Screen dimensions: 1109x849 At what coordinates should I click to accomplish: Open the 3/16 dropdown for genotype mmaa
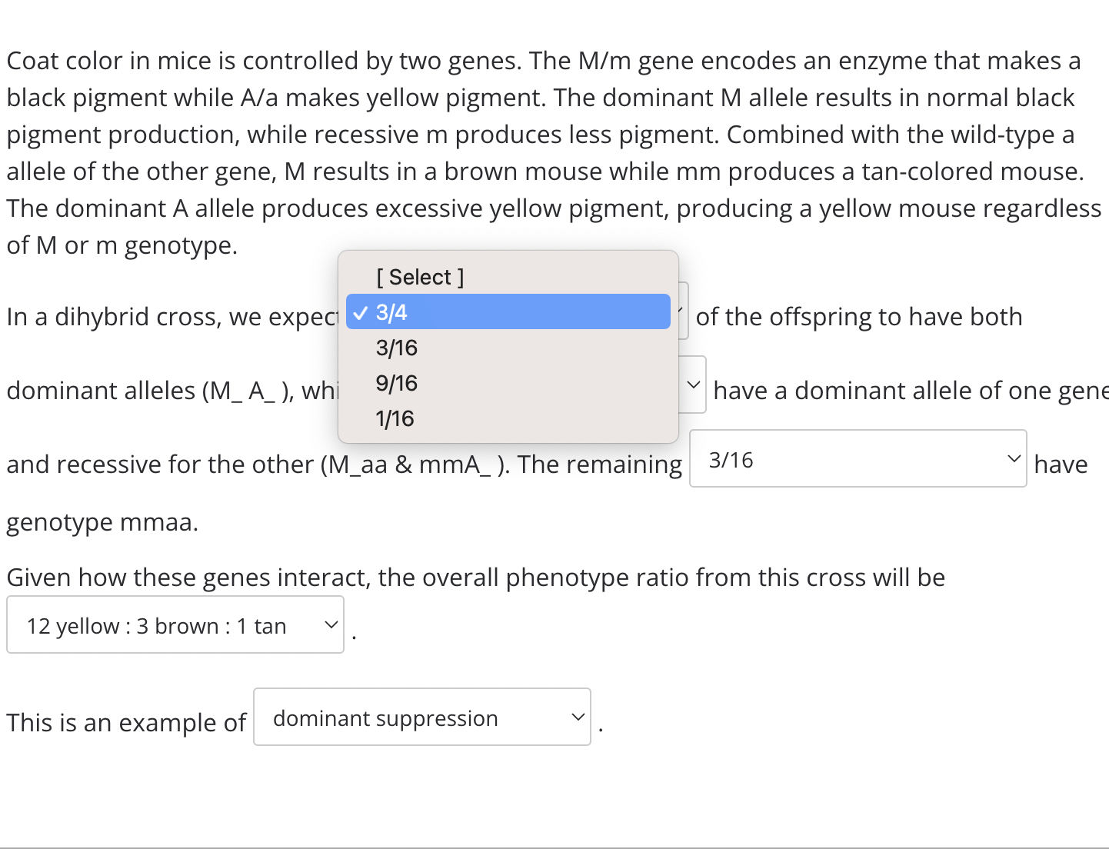pyautogui.click(x=858, y=459)
